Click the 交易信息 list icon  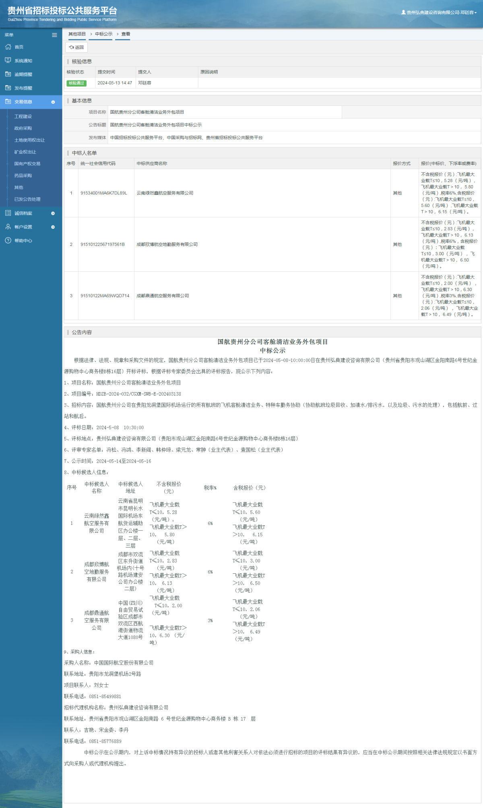8,101
